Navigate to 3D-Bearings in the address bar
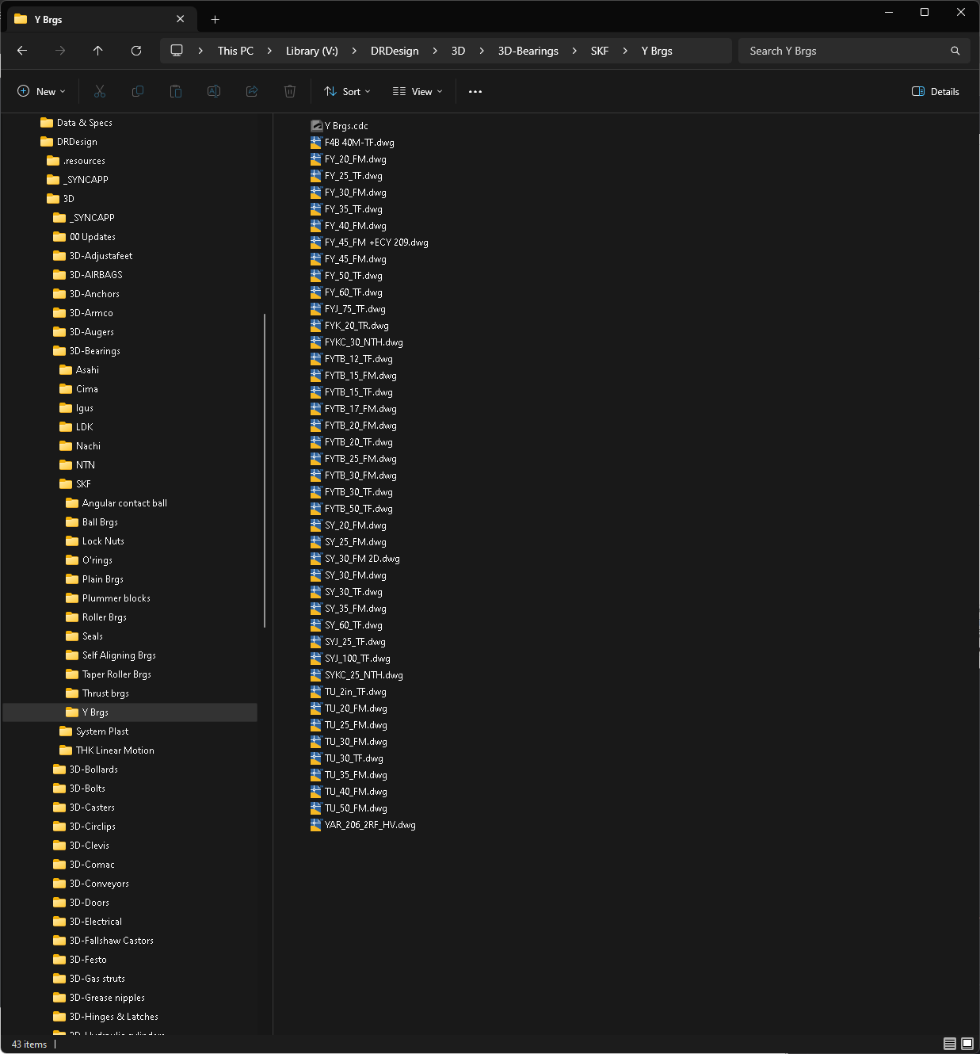 point(528,51)
